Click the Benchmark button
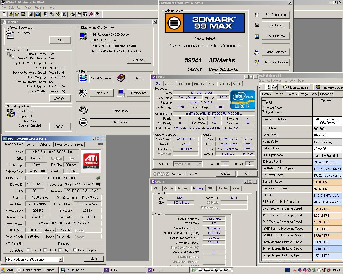 point(120,122)
